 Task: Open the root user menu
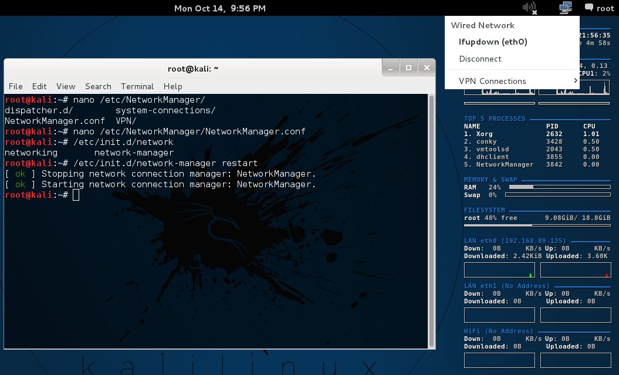pos(605,8)
